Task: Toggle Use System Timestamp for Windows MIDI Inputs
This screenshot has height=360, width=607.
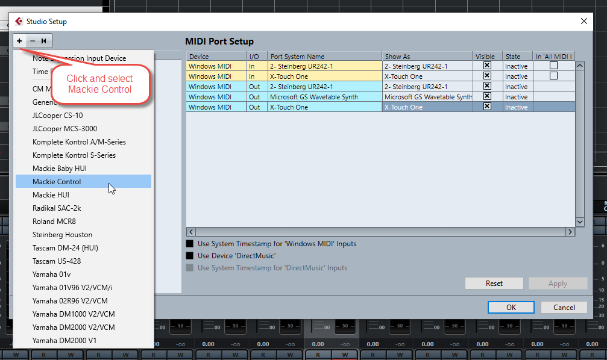Action: coord(190,244)
